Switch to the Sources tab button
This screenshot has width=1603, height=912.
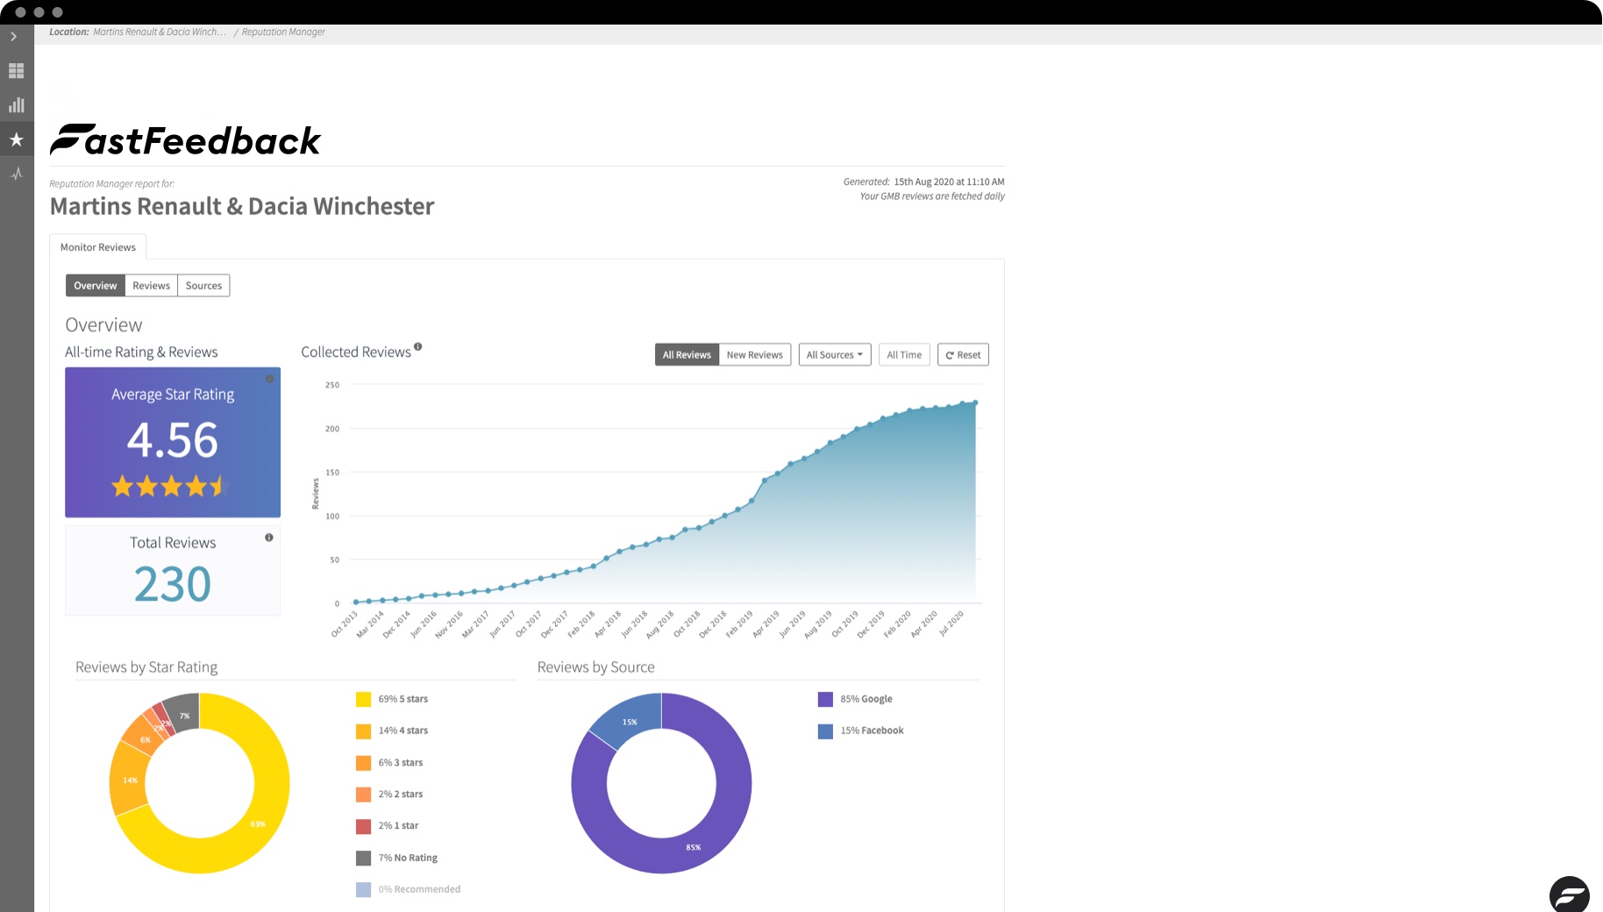204,286
